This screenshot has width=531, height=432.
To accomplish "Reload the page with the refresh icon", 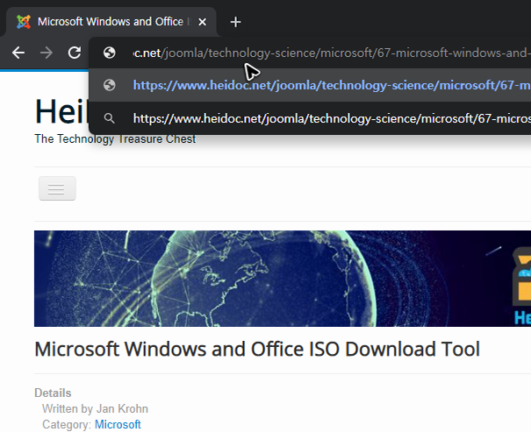I will 75,53.
